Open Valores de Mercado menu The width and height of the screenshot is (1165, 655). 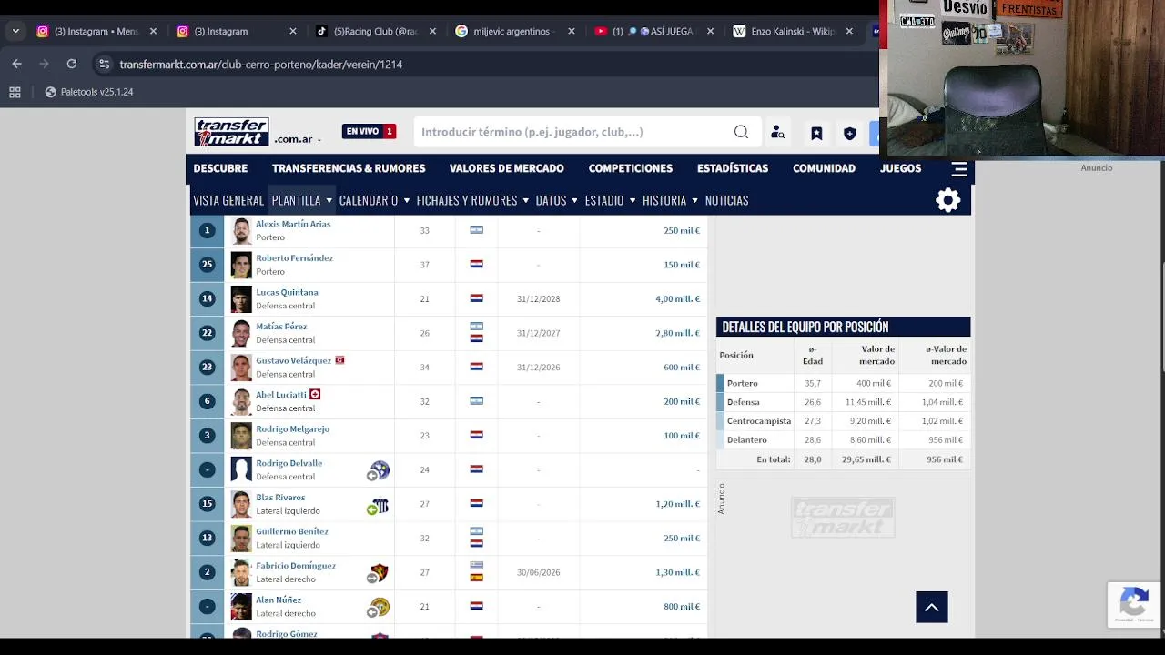(x=506, y=168)
